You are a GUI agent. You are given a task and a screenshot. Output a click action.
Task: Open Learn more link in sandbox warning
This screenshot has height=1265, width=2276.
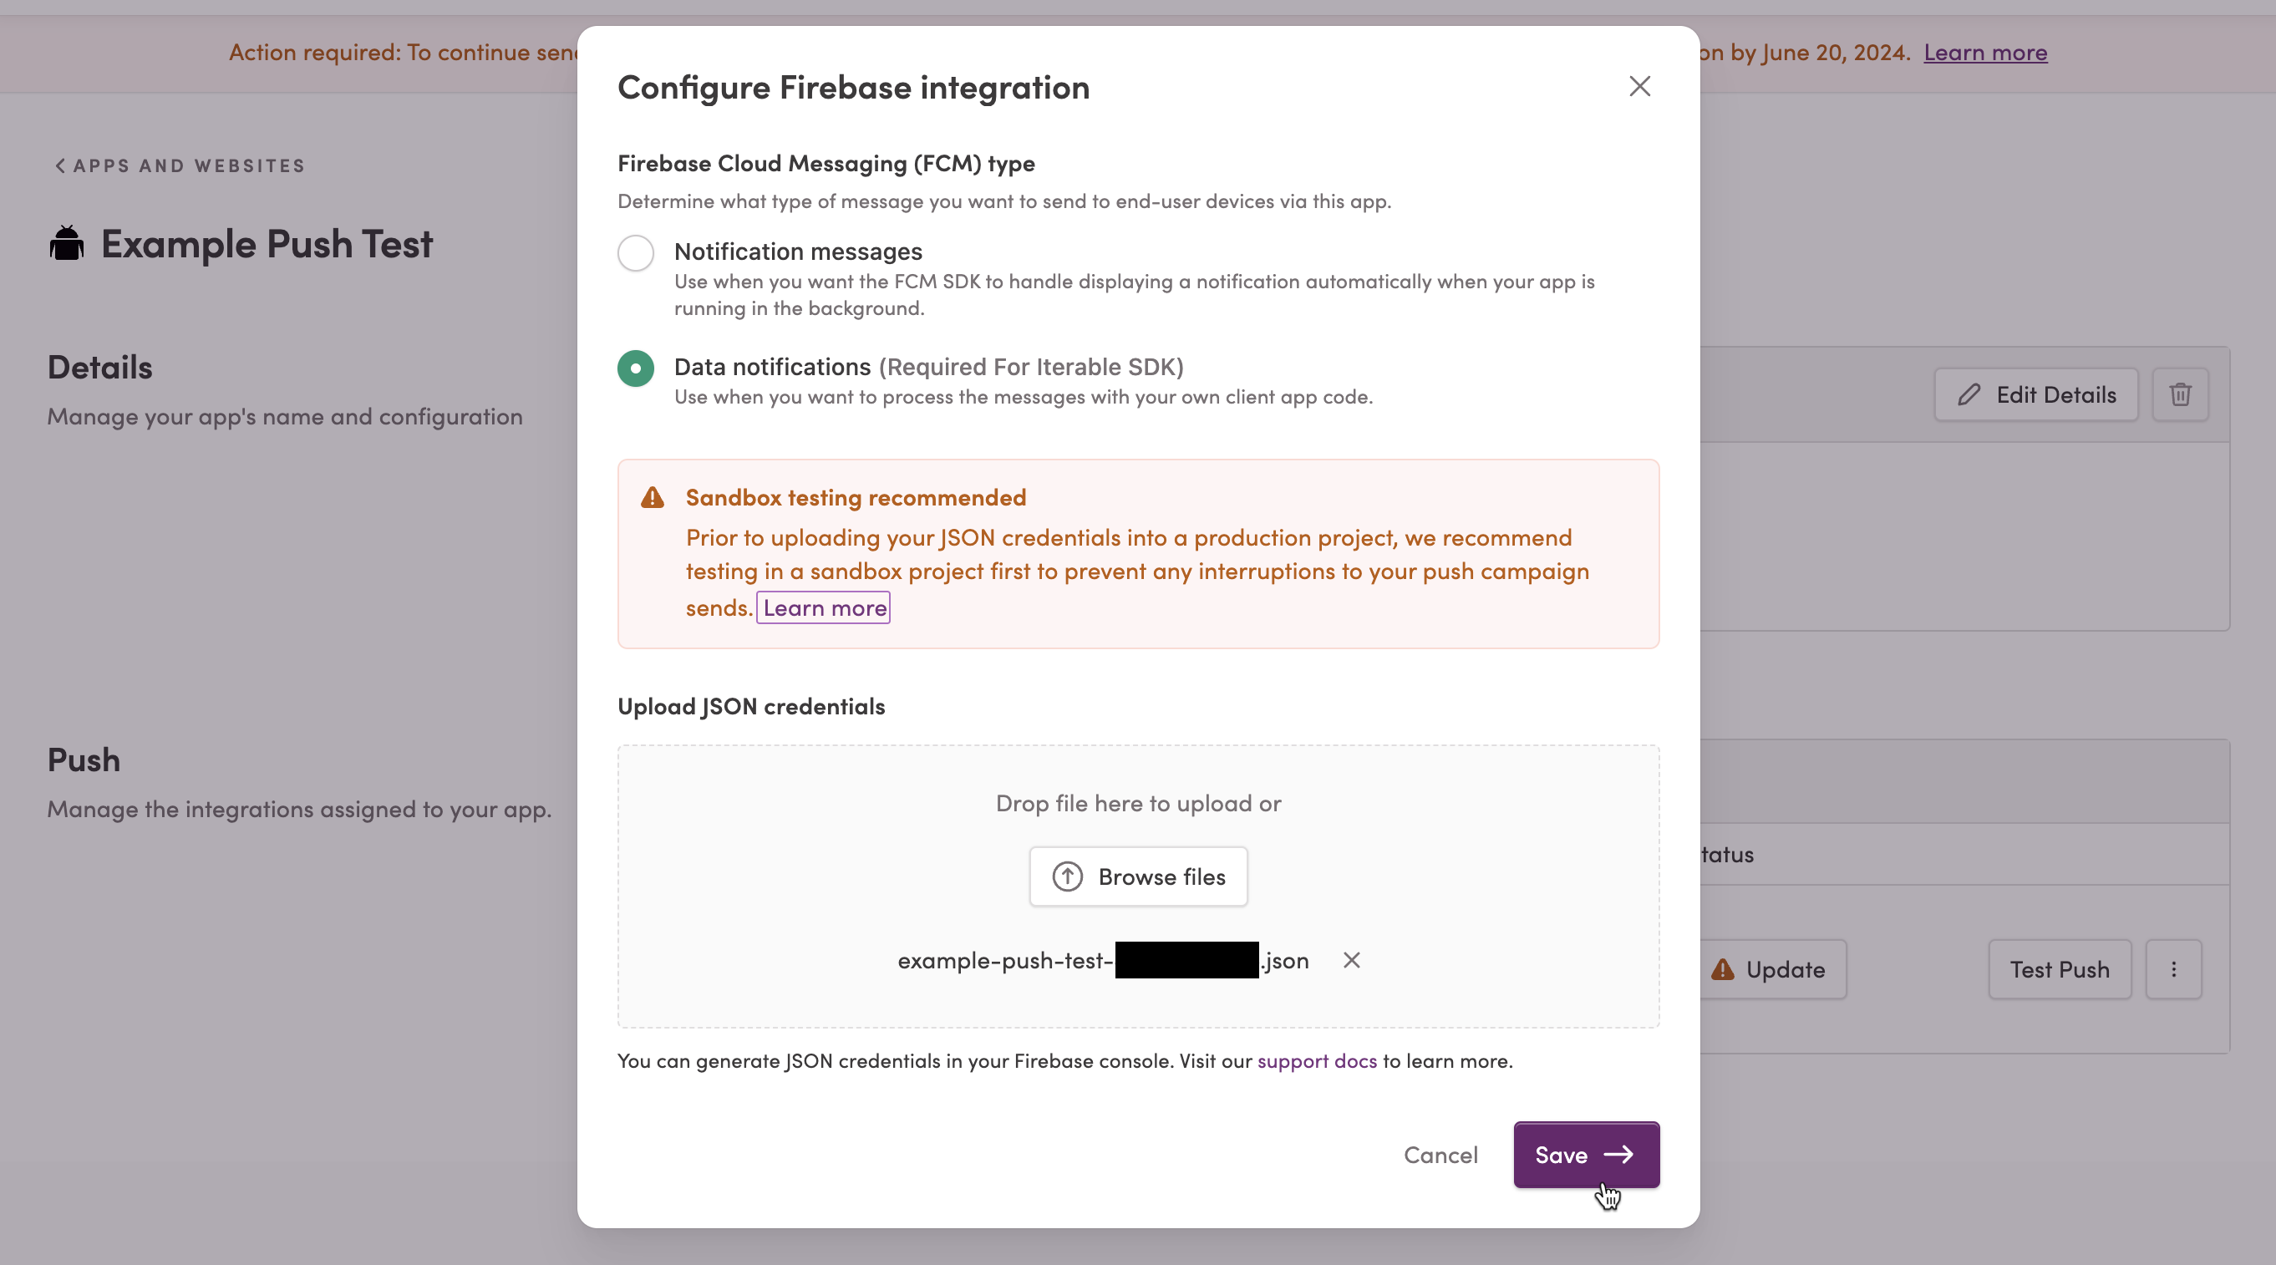pos(824,607)
